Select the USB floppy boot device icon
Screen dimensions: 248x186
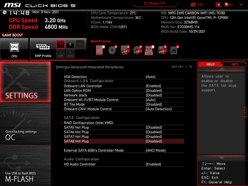click(162, 50)
